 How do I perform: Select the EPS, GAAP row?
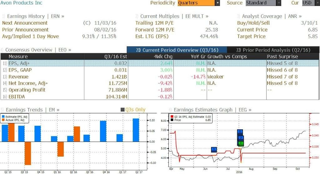(160, 70)
